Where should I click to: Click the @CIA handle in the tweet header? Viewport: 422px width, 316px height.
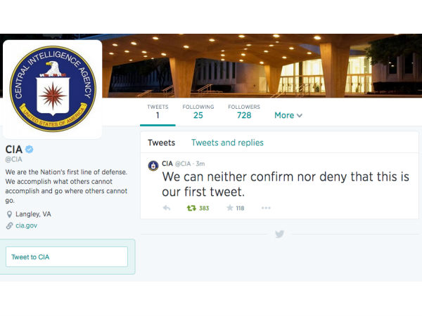click(x=183, y=164)
